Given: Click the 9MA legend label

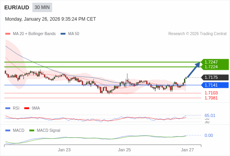Looking at the screenshot, I should tap(36, 108).
